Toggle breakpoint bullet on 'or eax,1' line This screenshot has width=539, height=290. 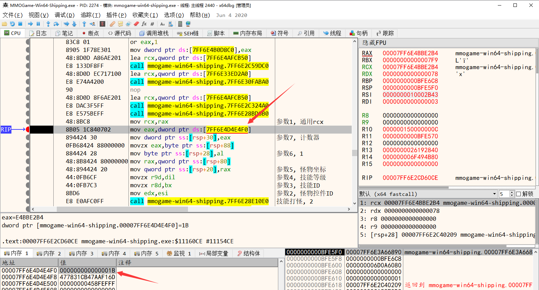[x=28, y=42]
